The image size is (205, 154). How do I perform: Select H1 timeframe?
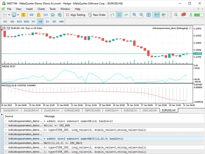point(33,22)
